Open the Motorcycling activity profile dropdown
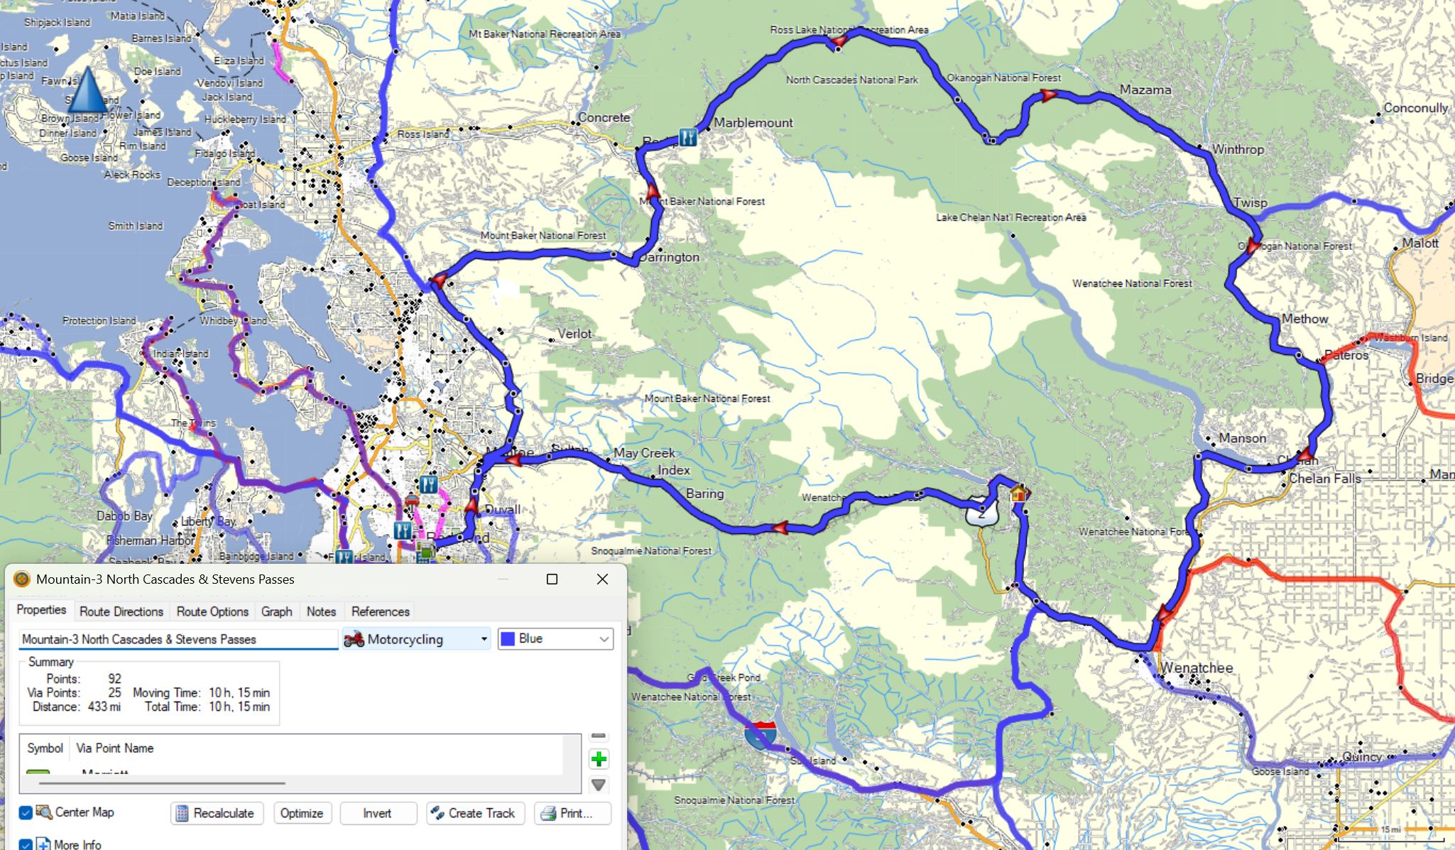 click(417, 639)
